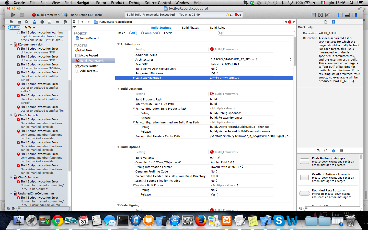Open the Test navigator diamond icon

click(x=42, y=22)
